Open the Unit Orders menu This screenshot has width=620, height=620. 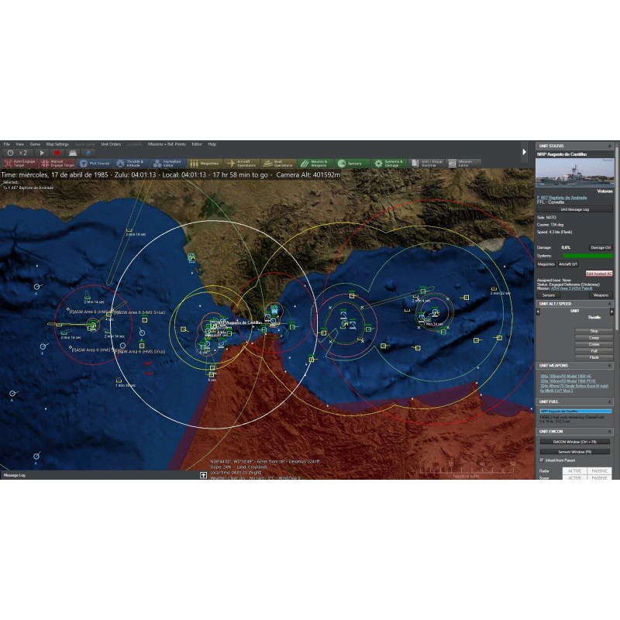tap(111, 144)
